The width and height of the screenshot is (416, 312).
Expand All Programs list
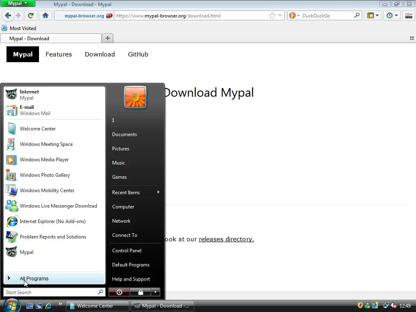coord(54,278)
